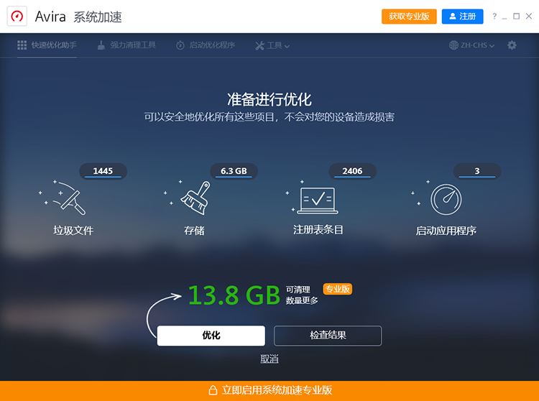Click the lock icon in orange banner
The height and width of the screenshot is (401, 539).
(213, 390)
